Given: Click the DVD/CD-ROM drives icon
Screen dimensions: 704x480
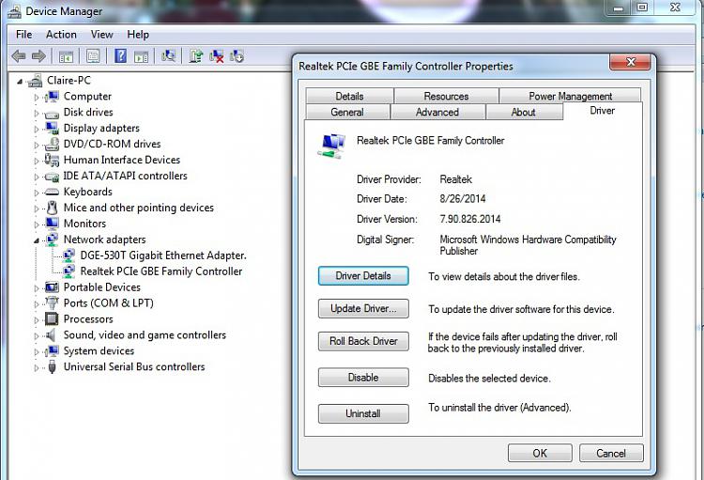Looking at the screenshot, I should 52,144.
